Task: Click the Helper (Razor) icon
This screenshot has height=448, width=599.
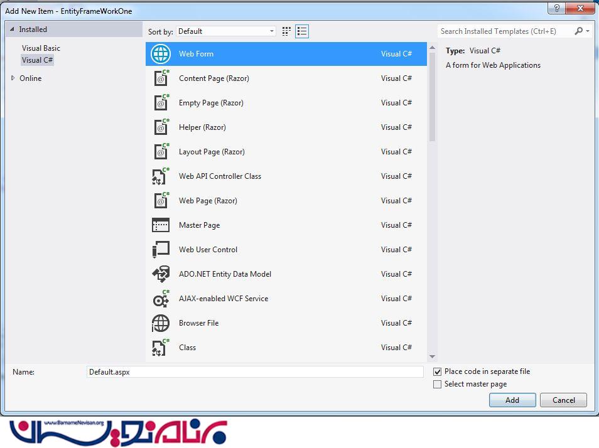Action: [161, 127]
